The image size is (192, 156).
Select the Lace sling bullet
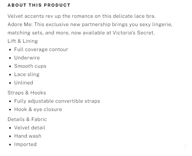27,74
